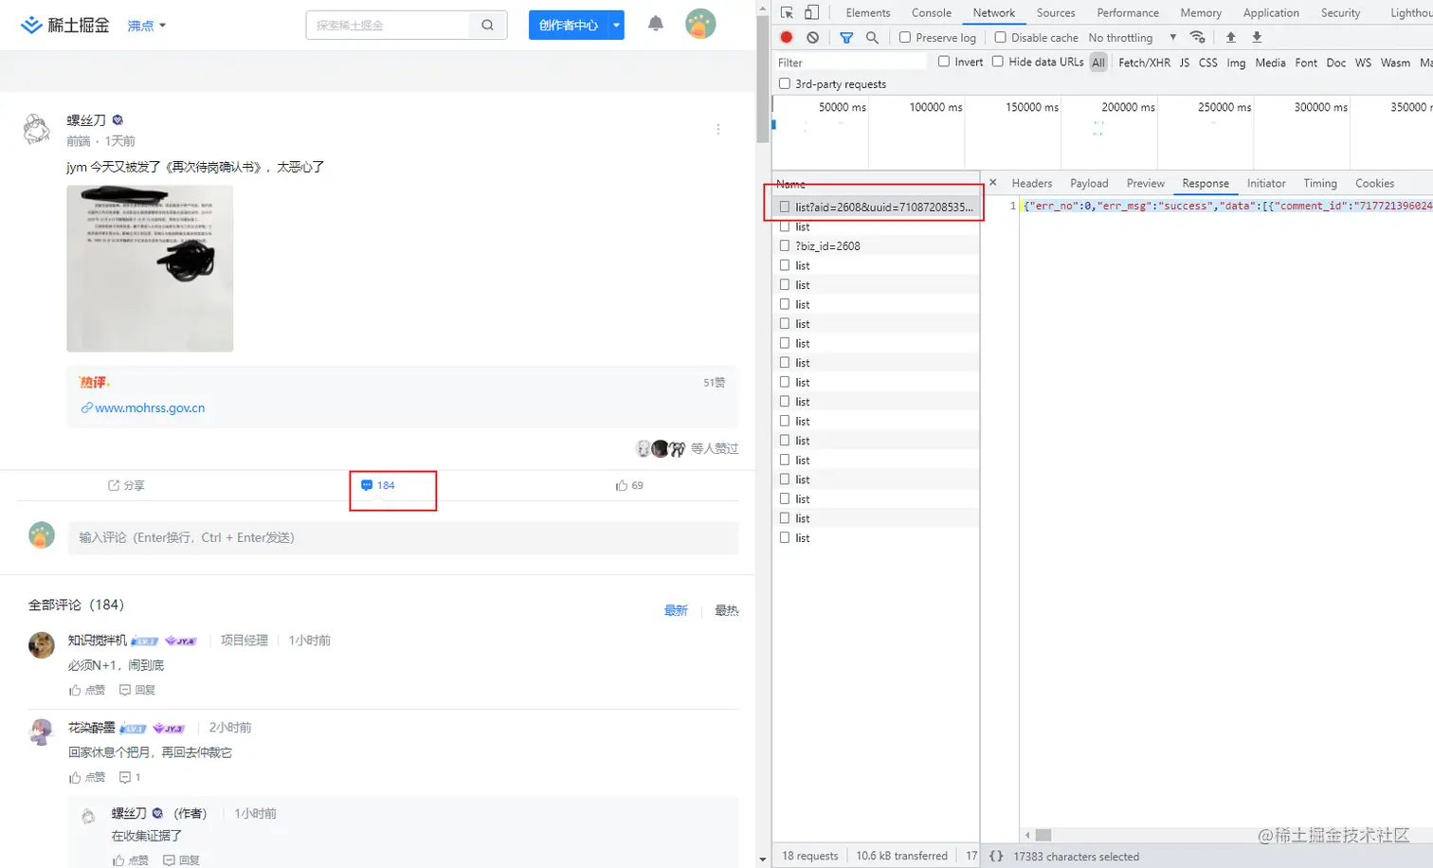Image resolution: width=1433 pixels, height=868 pixels.
Task: Expand the arrow next to 创作者中心
Action: coord(617,26)
